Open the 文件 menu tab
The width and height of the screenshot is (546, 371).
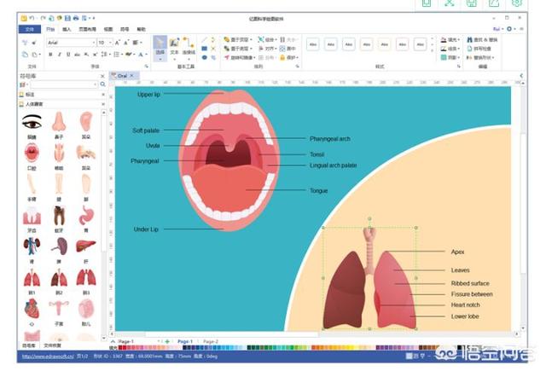pos(29,28)
